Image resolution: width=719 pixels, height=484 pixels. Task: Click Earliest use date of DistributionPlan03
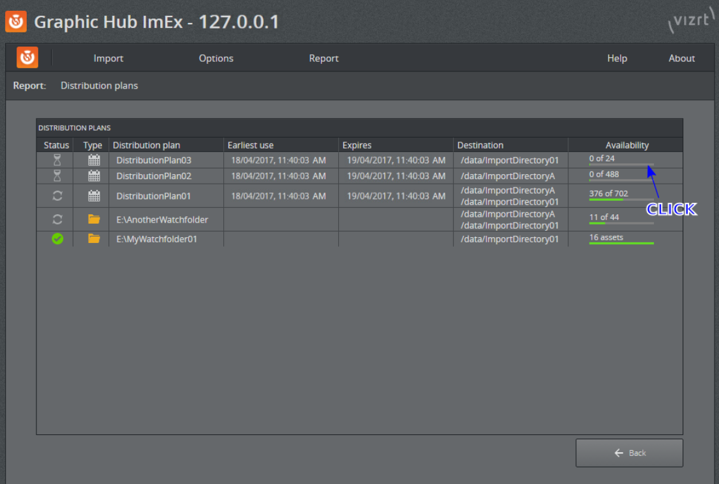278,160
